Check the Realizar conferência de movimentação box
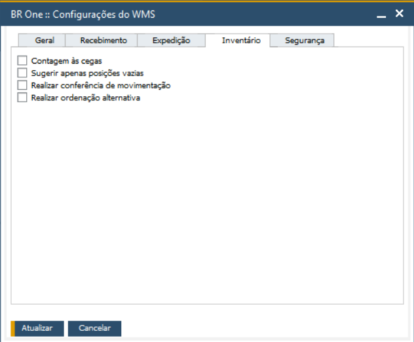 (x=23, y=86)
